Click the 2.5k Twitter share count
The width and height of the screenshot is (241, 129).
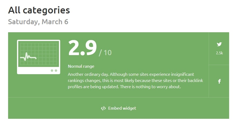coord(219,53)
